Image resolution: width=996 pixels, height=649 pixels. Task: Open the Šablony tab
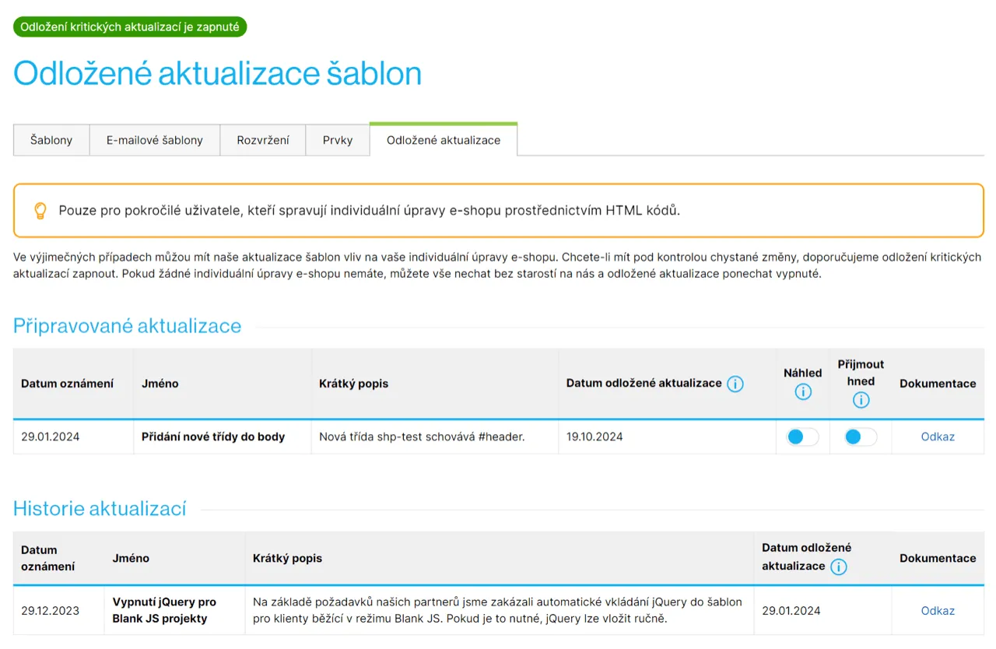(51, 140)
